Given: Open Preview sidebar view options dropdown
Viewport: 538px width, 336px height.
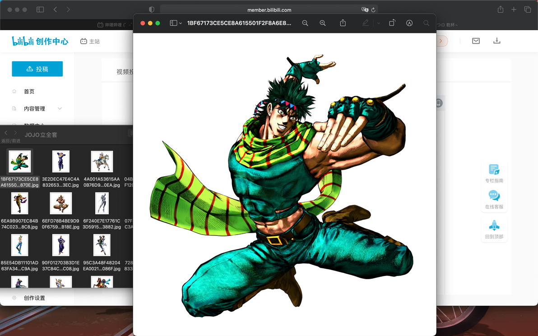Looking at the screenshot, I should [x=181, y=23].
